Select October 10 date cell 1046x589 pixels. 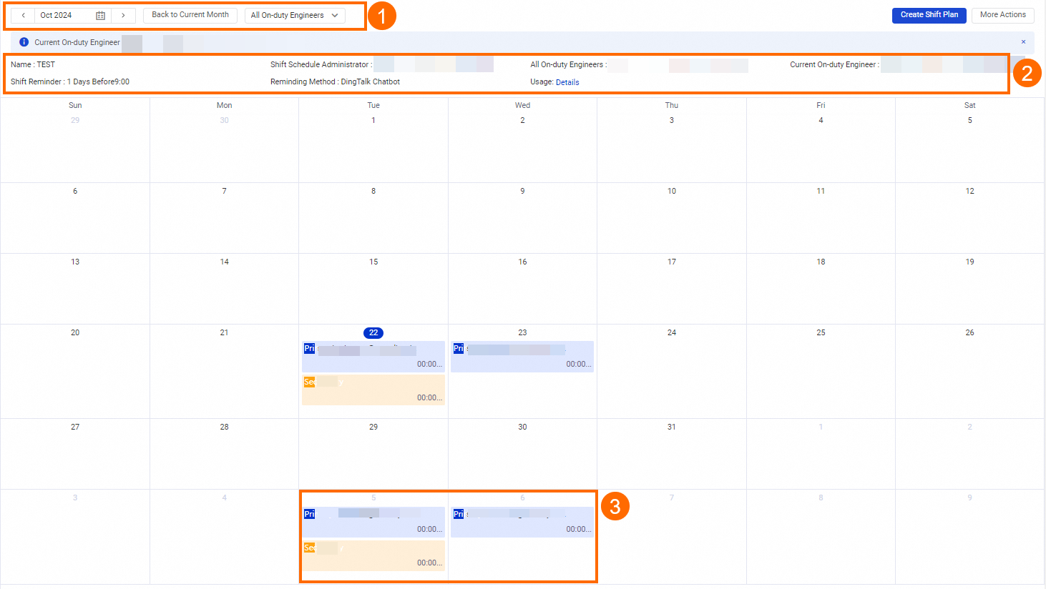[x=672, y=218]
